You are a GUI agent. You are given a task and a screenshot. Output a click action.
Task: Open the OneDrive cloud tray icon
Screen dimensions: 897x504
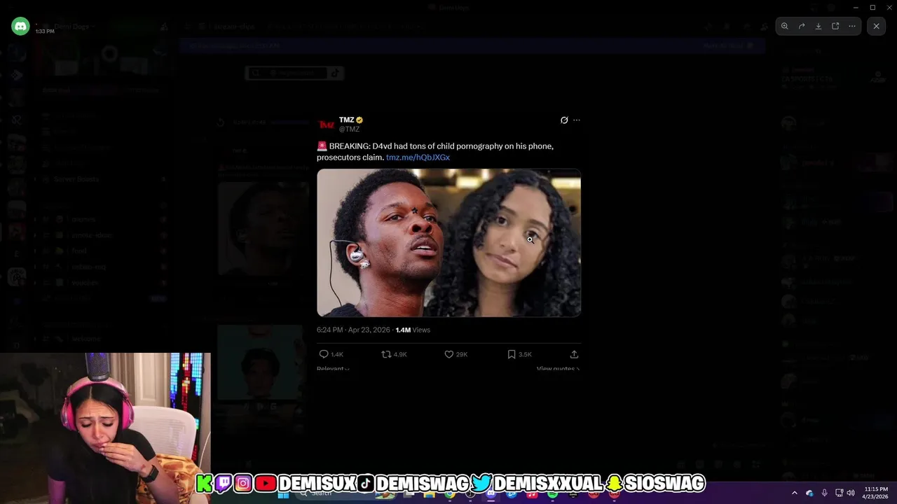pyautogui.click(x=809, y=493)
